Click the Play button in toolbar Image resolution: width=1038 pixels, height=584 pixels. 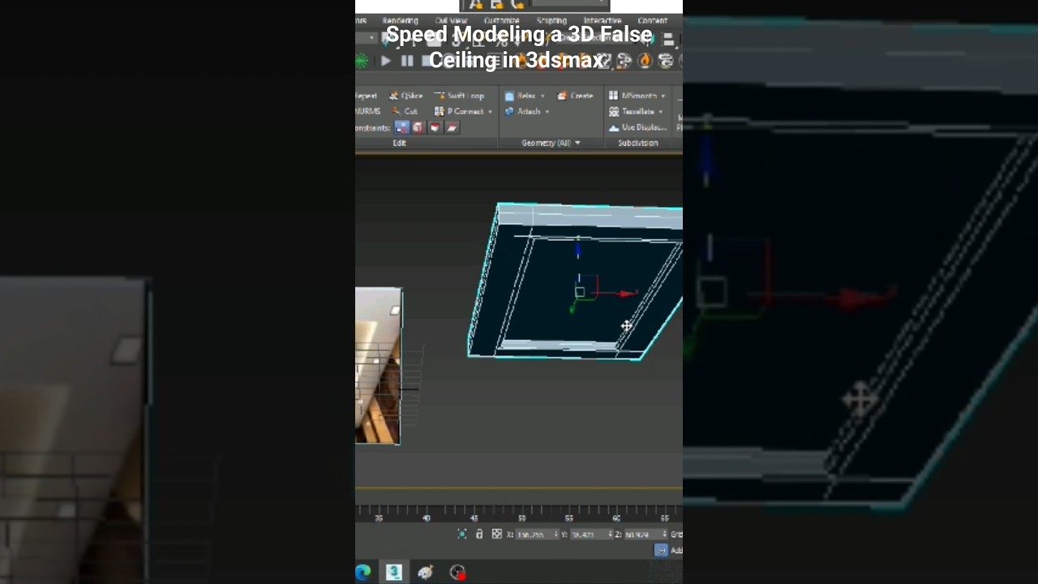click(x=386, y=61)
